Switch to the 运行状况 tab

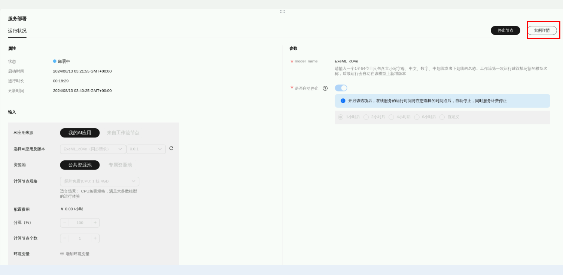point(17,31)
